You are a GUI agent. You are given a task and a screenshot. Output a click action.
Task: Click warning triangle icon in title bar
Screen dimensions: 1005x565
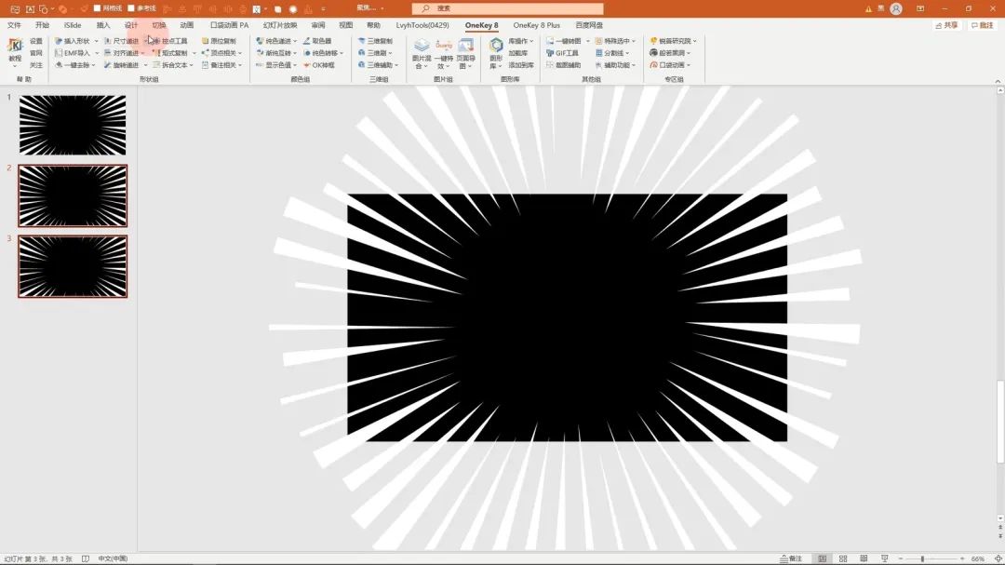868,9
